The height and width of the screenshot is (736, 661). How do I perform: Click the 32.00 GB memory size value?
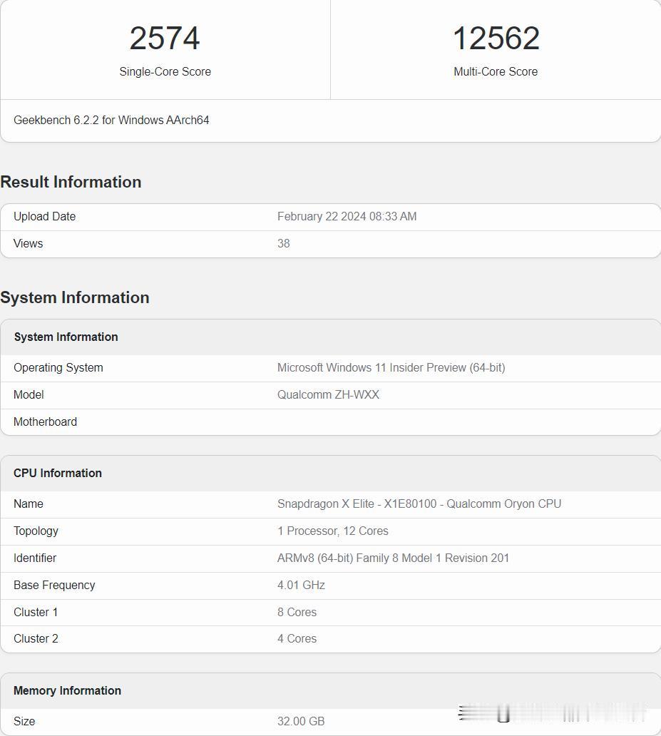(301, 721)
